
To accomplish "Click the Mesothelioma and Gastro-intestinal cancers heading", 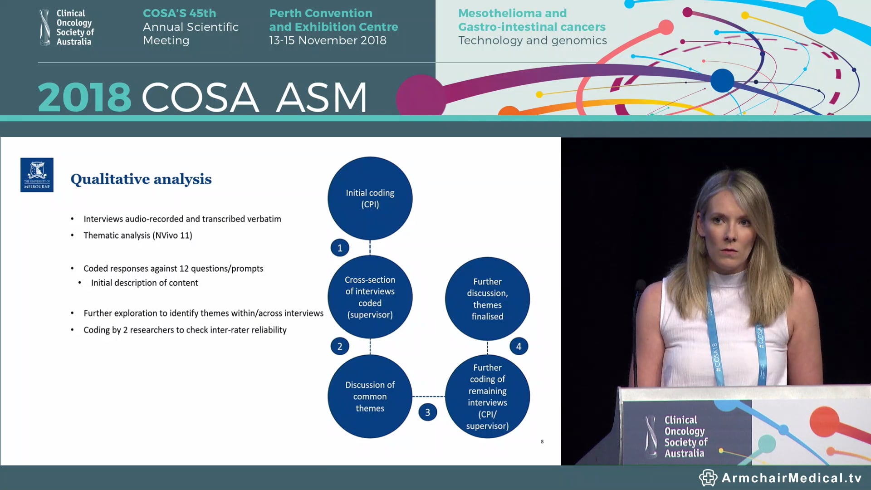I will point(532,20).
